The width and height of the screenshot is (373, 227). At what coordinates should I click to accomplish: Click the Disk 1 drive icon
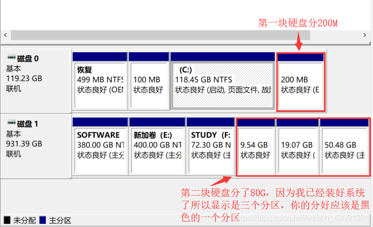pyautogui.click(x=11, y=122)
